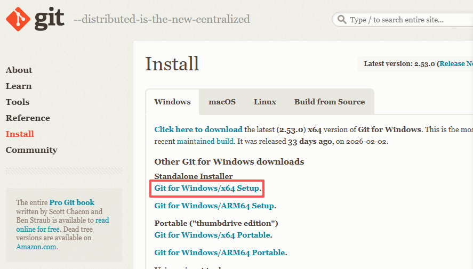This screenshot has height=269, width=473.
Task: Download Git for Windows/ARM64 Setup
Action: pos(214,206)
